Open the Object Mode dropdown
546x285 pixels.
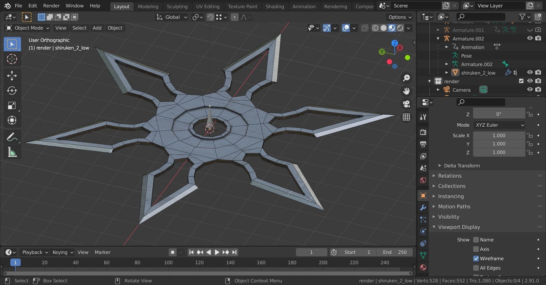28,28
